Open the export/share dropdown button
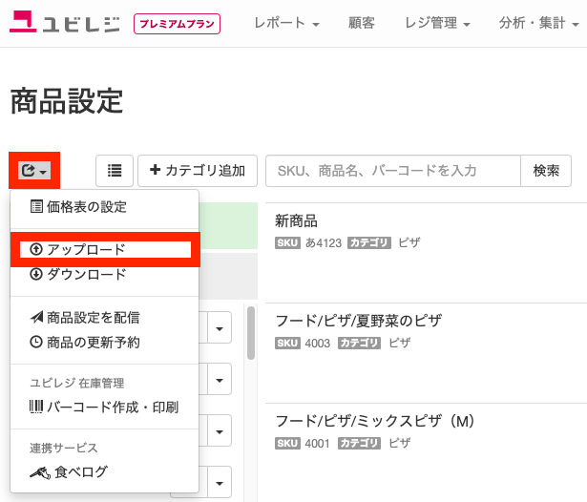 [x=34, y=171]
